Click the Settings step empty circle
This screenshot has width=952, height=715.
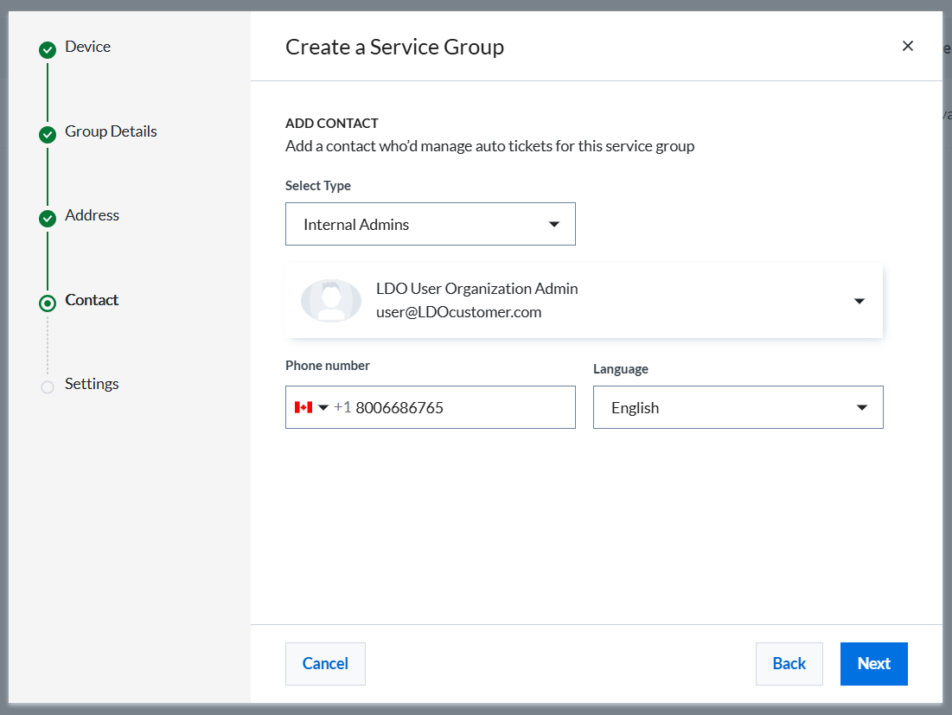[48, 387]
